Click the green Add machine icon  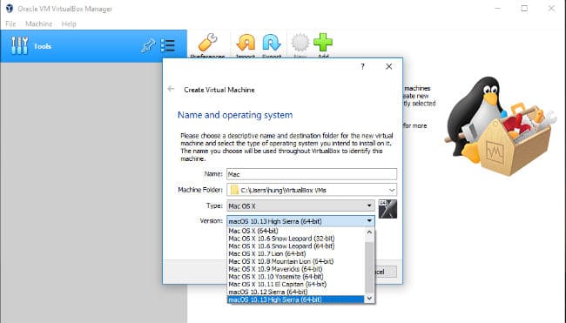click(323, 42)
